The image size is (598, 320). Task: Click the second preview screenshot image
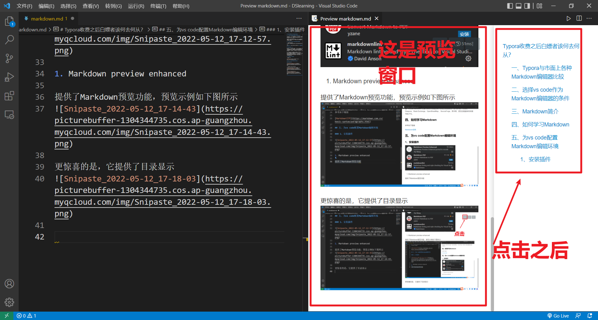pos(399,248)
